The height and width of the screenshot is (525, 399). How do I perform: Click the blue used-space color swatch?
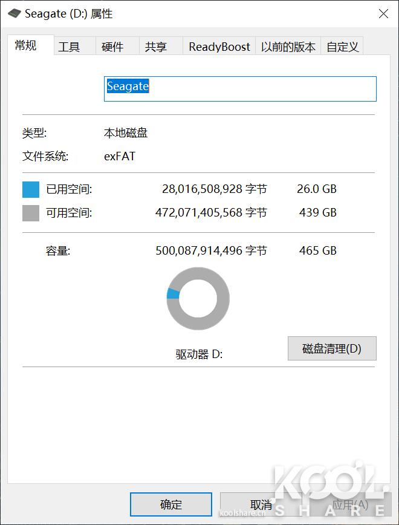point(31,189)
